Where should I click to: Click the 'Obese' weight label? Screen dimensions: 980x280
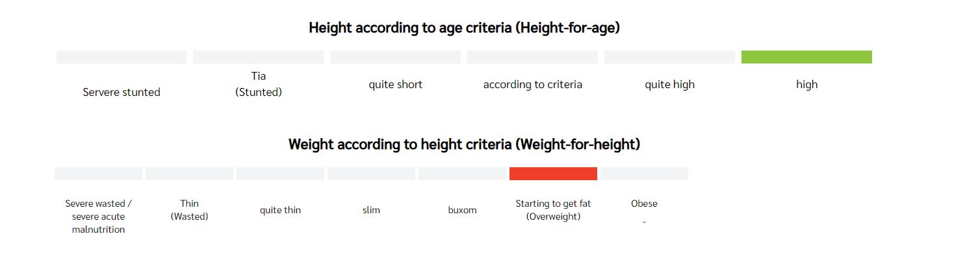click(644, 204)
